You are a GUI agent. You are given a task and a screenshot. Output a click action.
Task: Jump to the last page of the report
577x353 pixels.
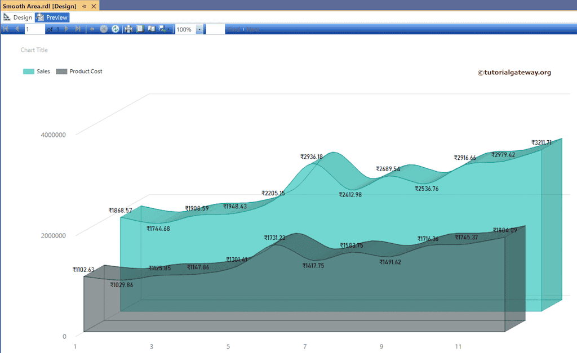click(78, 29)
